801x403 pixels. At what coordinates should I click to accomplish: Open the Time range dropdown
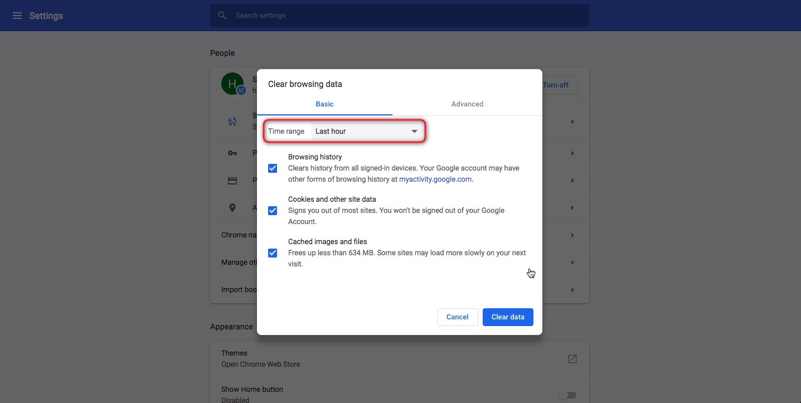coord(367,132)
